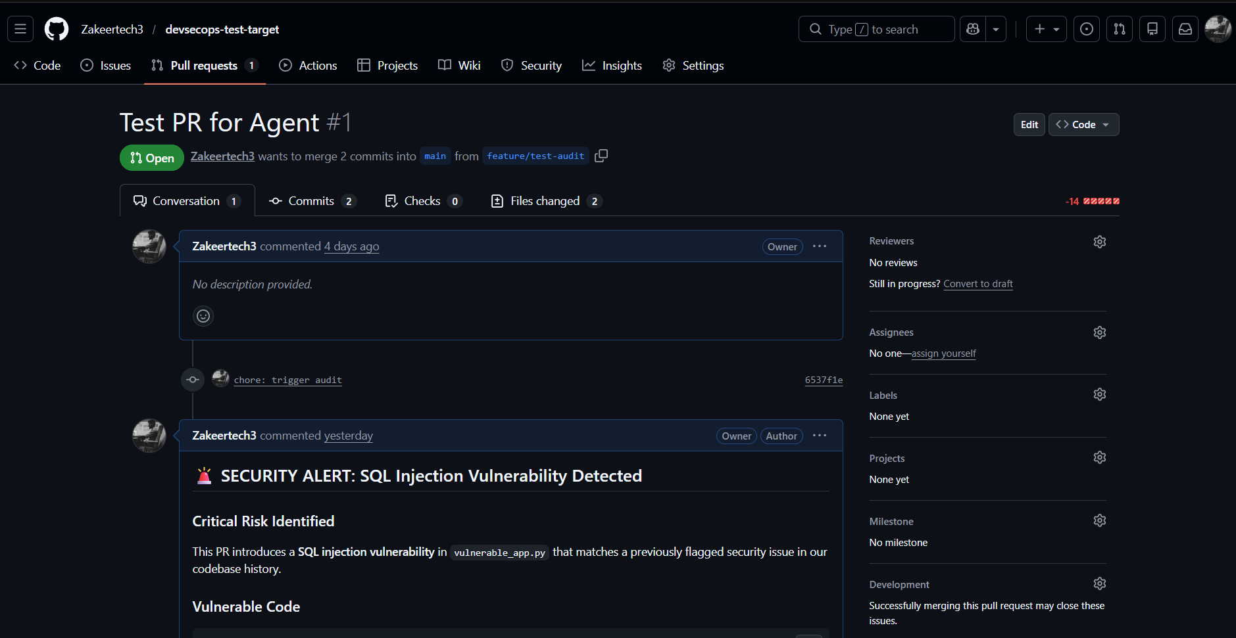1236x638 pixels.
Task: Open the Wiki tab
Action: tap(460, 66)
